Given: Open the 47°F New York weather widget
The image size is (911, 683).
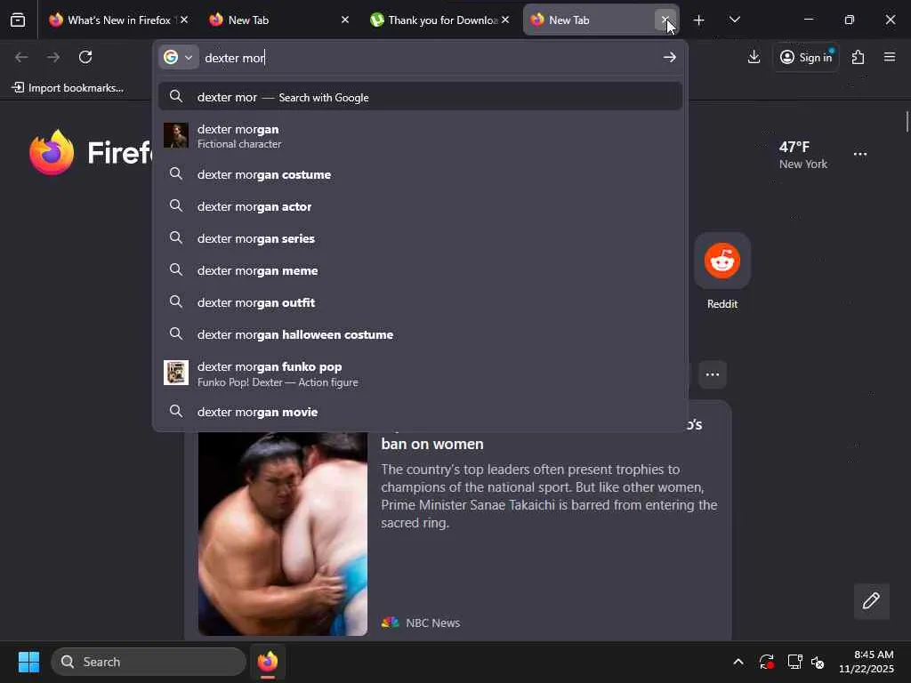Looking at the screenshot, I should [803, 155].
